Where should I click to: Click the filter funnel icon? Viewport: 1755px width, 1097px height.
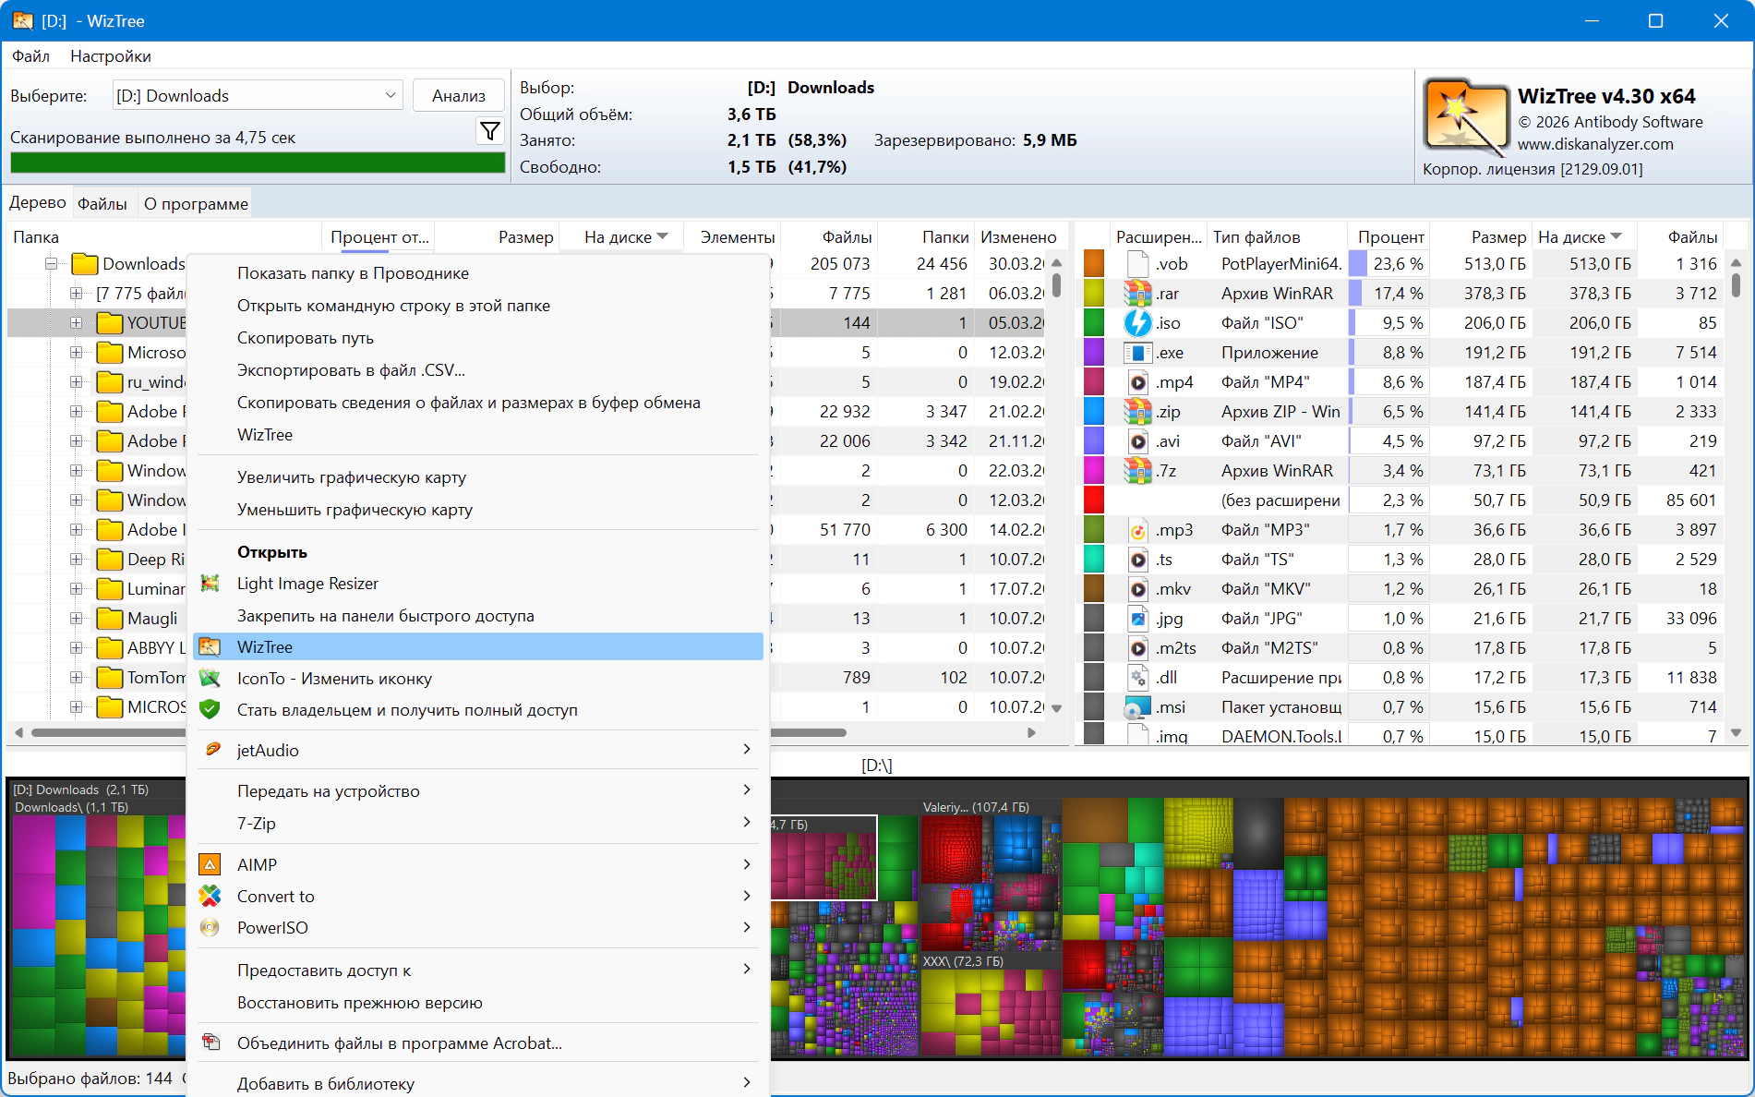(x=490, y=131)
